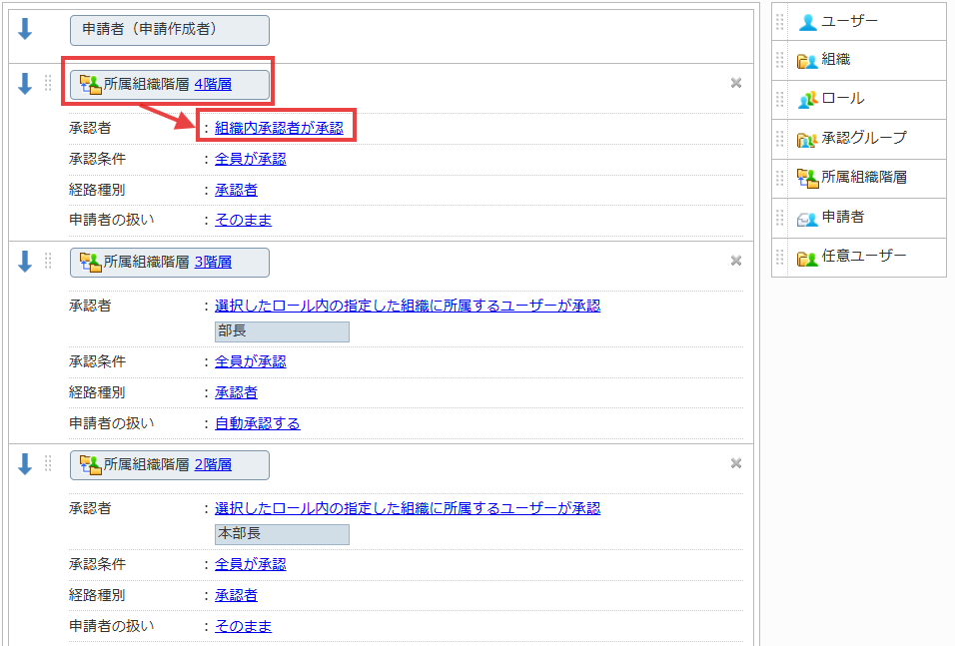Grab the drag handle of the 2階層 step

[x=48, y=463]
